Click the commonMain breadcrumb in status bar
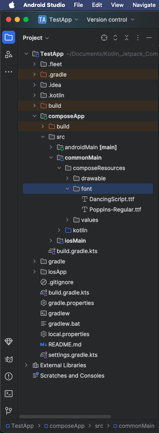Screen dimensions: 159x433 tap(134, 426)
